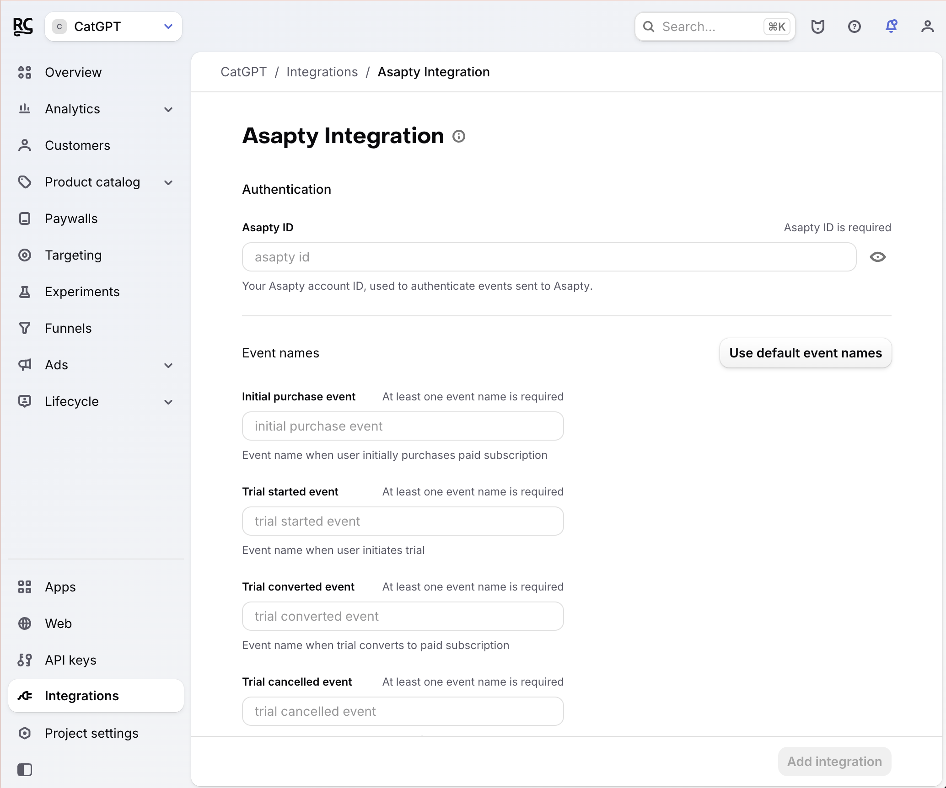
Task: Click the RevenueCat RC logo
Action: point(23,27)
